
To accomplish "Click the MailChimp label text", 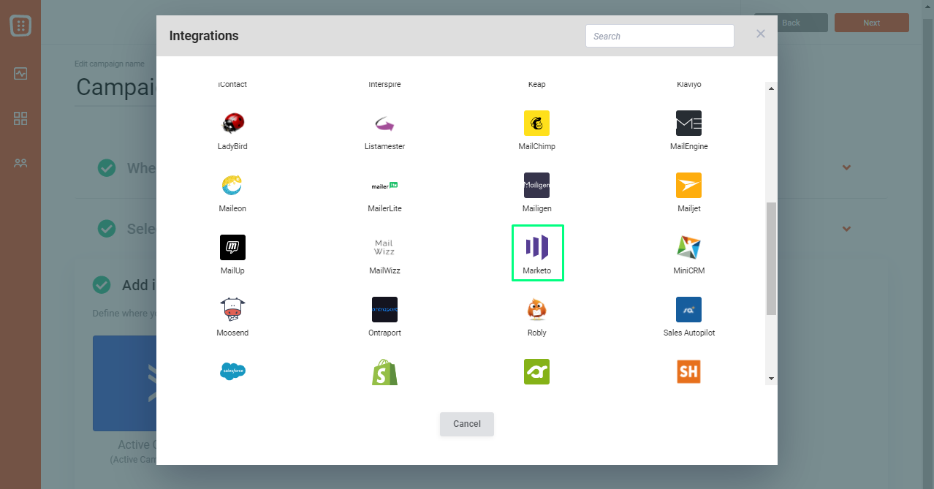I will tap(536, 146).
